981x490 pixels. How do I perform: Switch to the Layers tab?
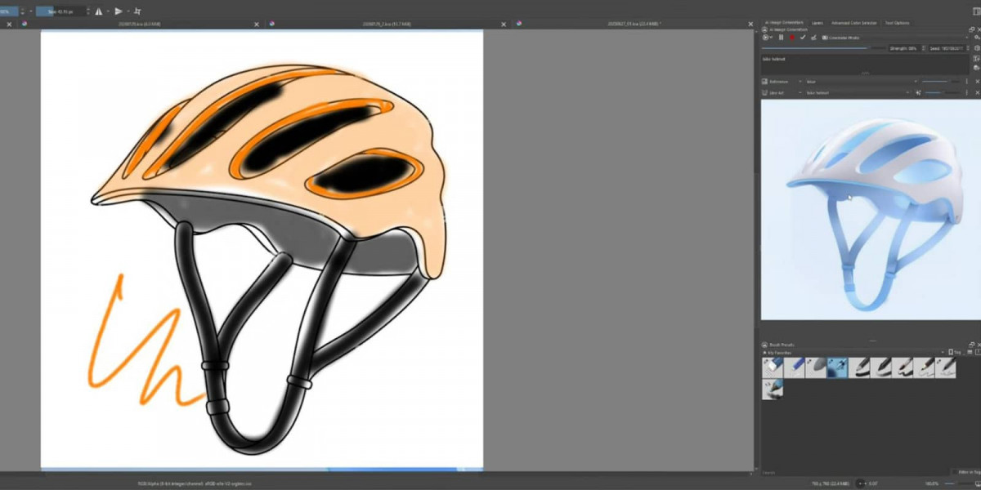click(x=818, y=23)
